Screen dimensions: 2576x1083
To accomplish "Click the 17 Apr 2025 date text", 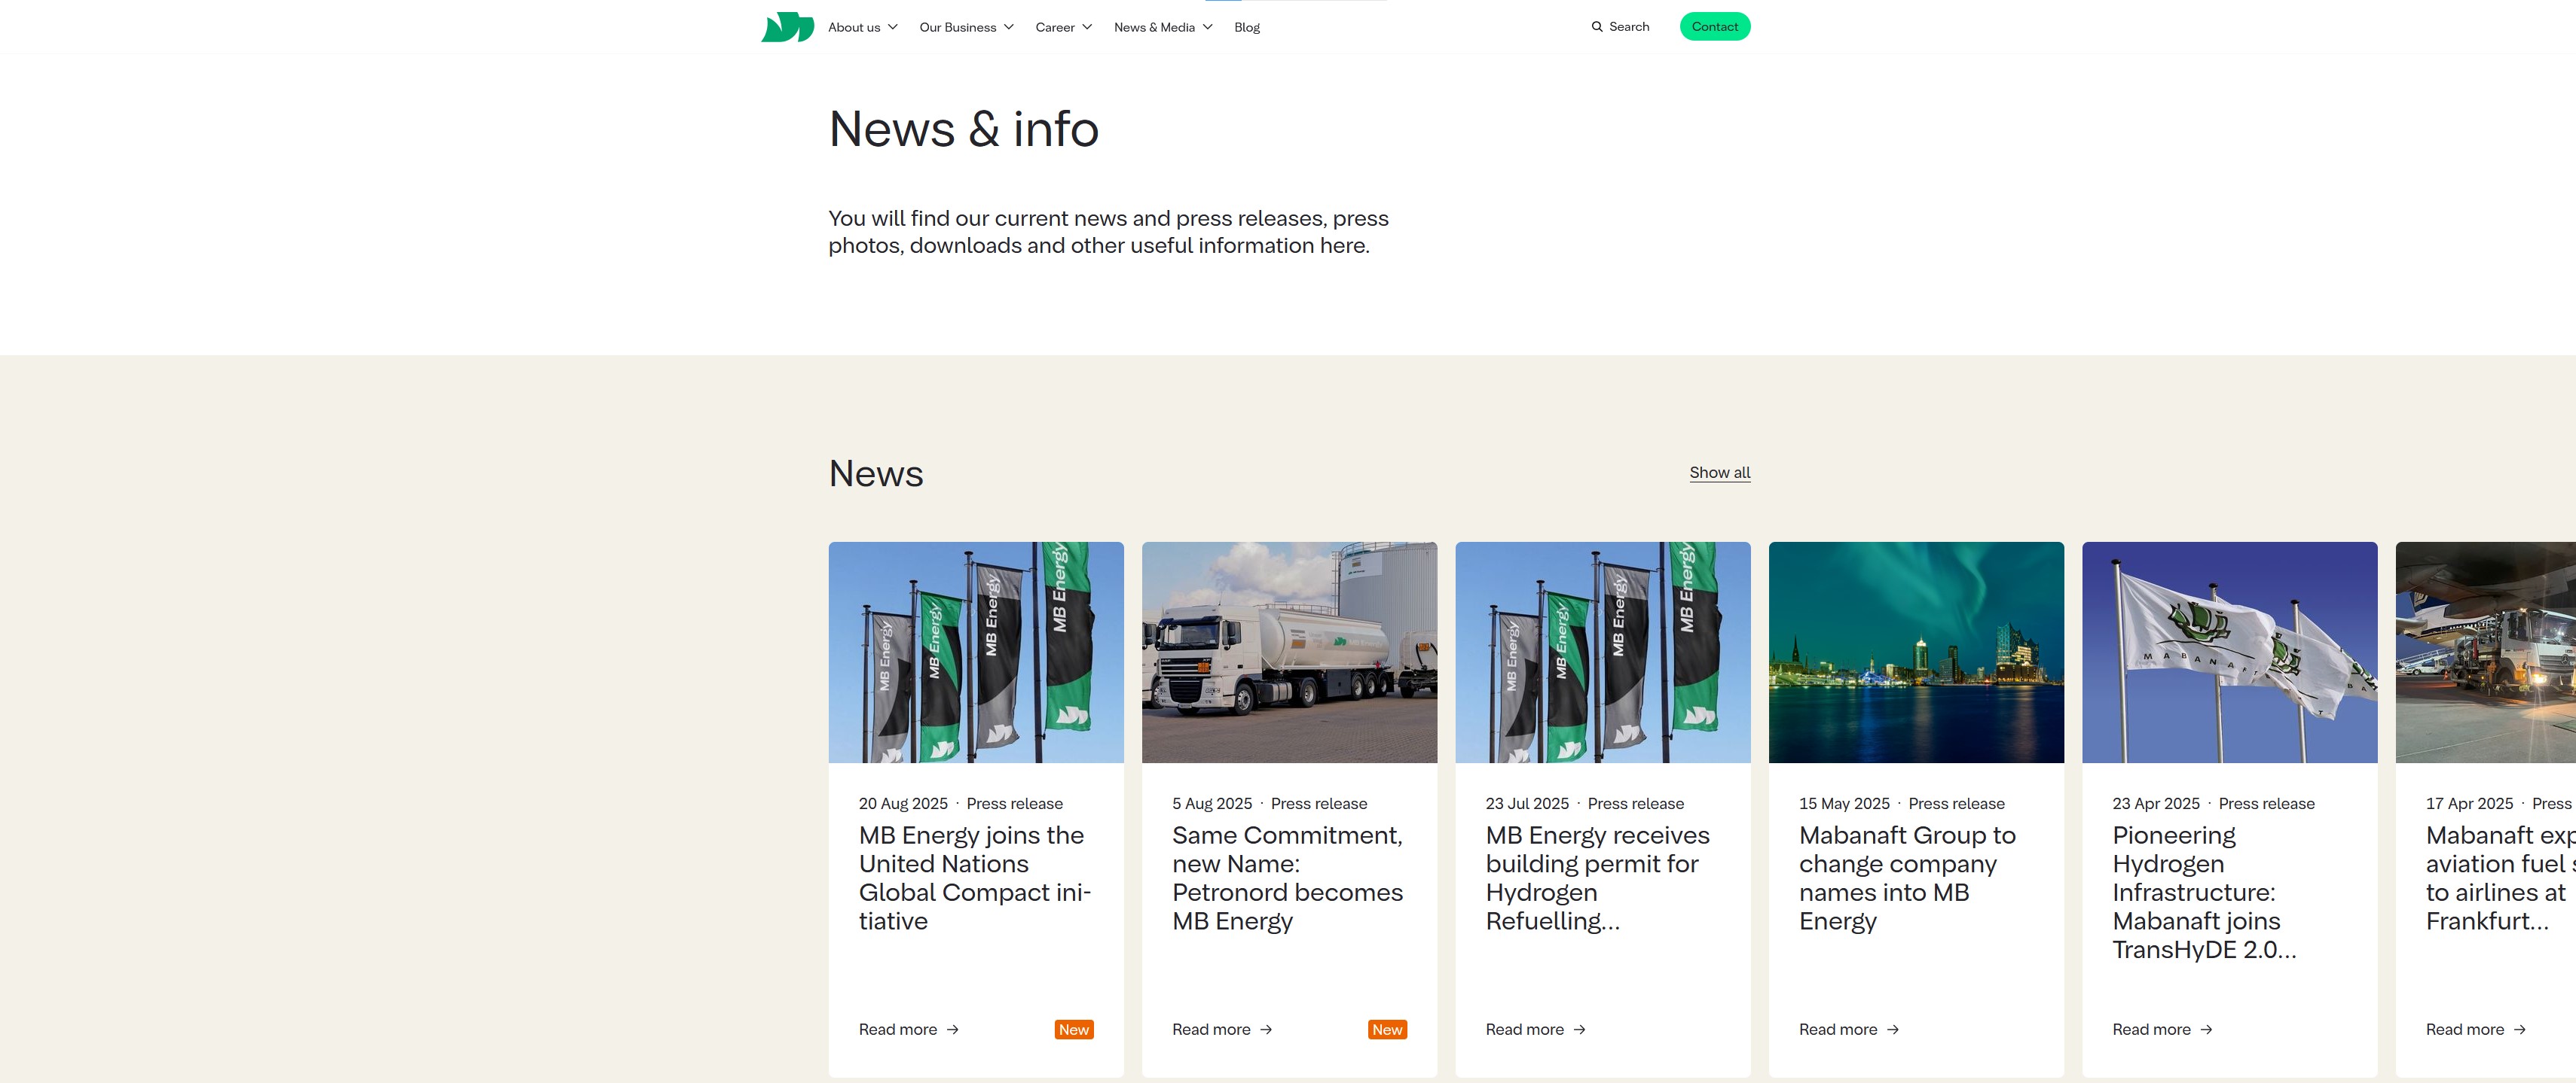I will pos(2469,803).
